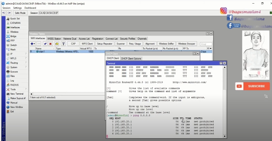The image size is (272, 141).
Task: Click the Redo arrow in toolbar
Action: pos(9,13)
